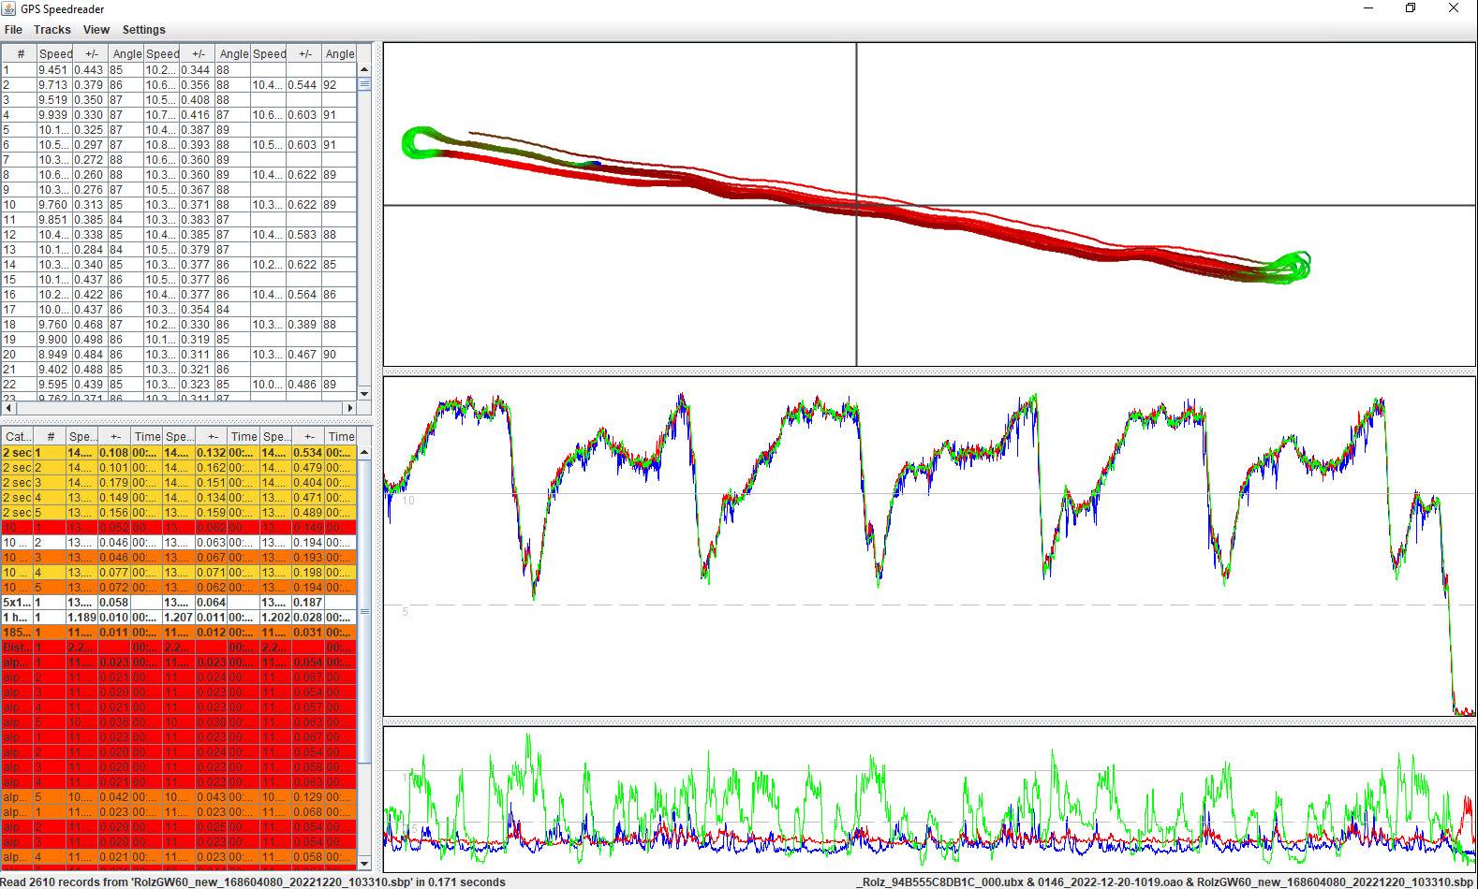Click the Java application icon in title bar

(x=10, y=9)
